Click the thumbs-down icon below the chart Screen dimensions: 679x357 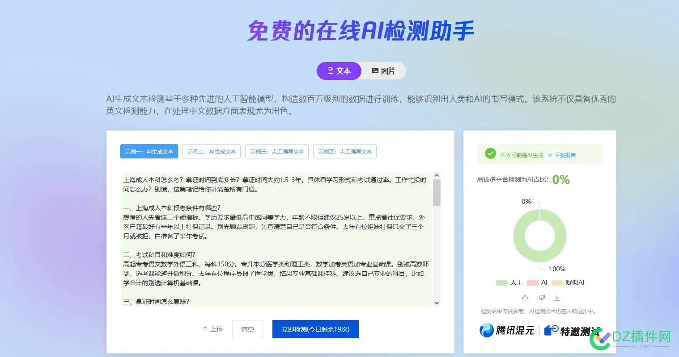tap(542, 297)
